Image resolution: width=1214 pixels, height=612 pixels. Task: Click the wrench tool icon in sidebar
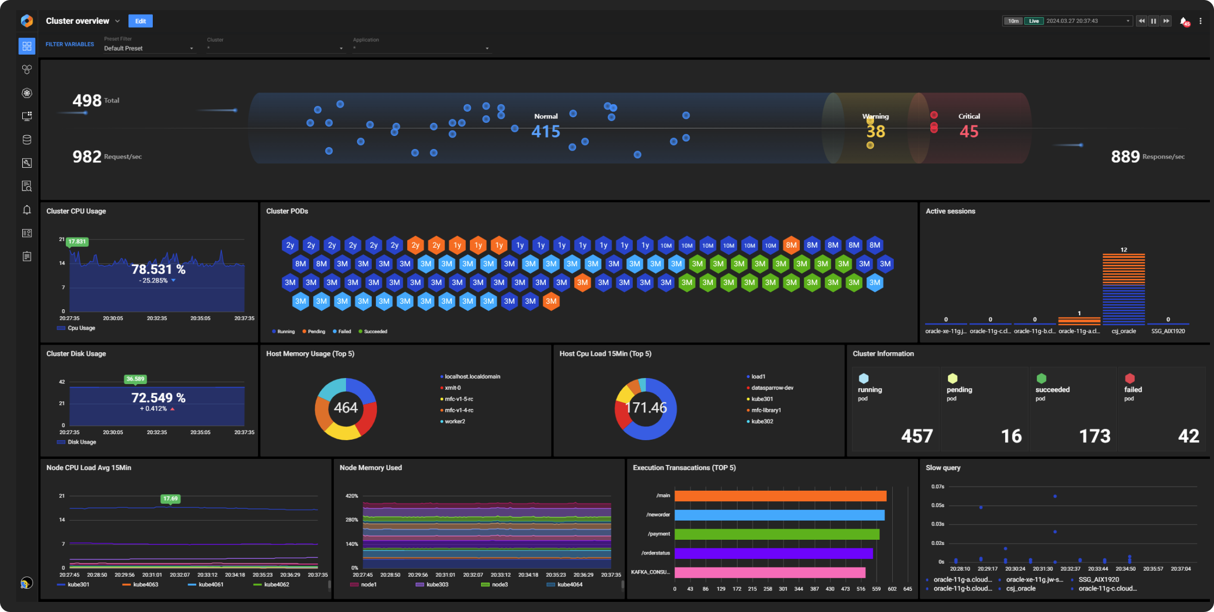(27, 163)
